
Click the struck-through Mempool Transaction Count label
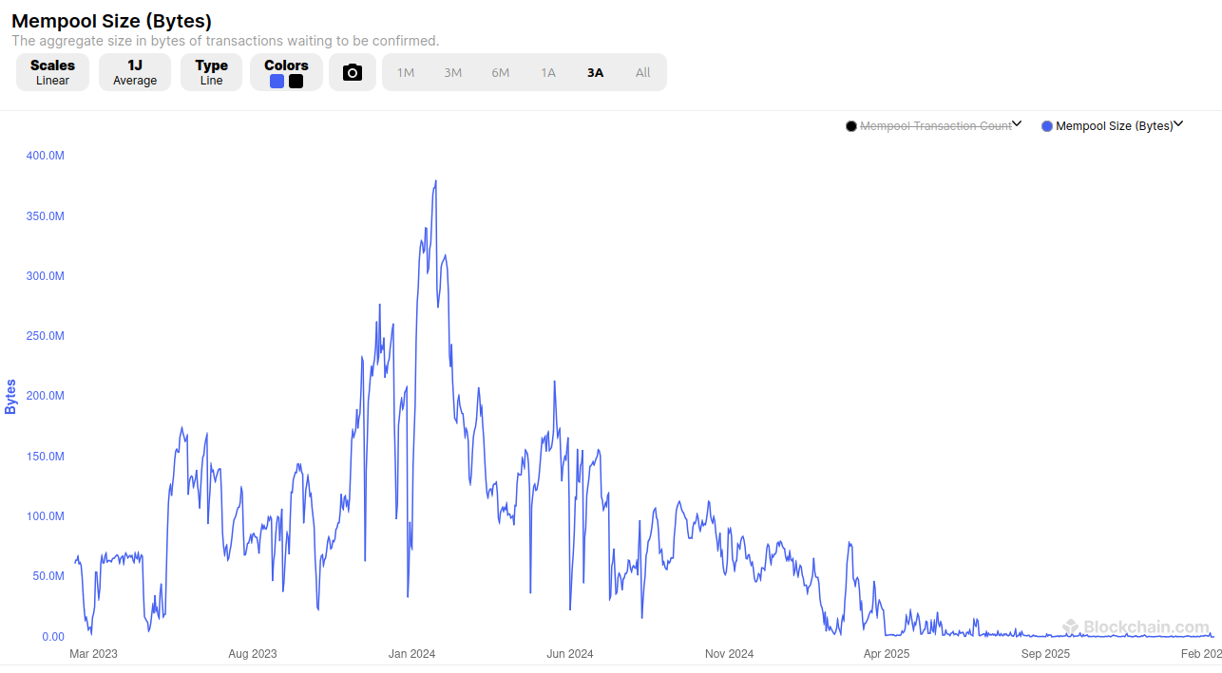tap(935, 126)
